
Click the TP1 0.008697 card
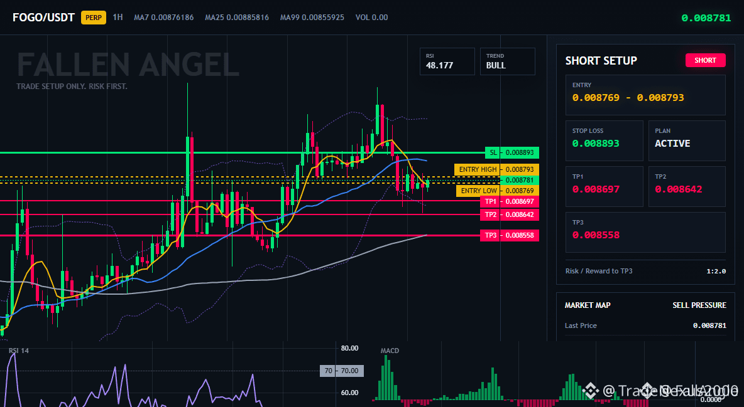coord(604,186)
